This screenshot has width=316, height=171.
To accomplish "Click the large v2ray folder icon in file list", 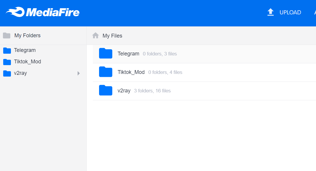I will click(x=106, y=90).
